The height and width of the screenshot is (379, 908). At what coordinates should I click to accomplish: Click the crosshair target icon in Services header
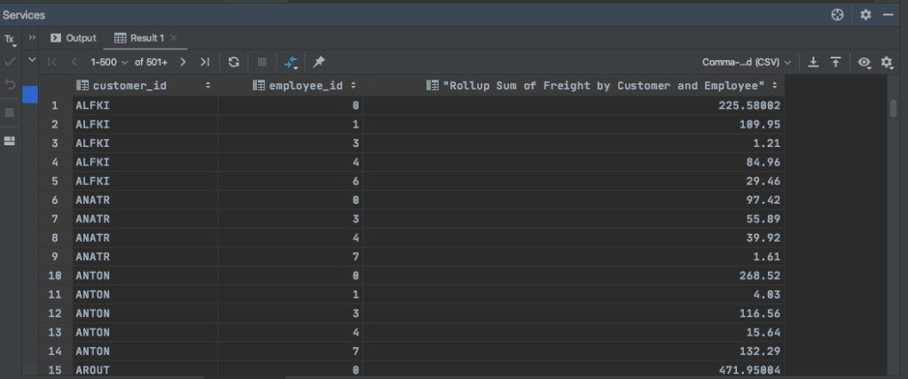pyautogui.click(x=837, y=15)
